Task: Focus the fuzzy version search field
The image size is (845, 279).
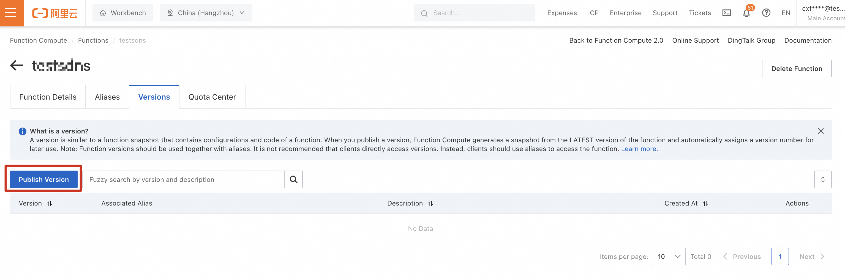Action: pos(184,179)
